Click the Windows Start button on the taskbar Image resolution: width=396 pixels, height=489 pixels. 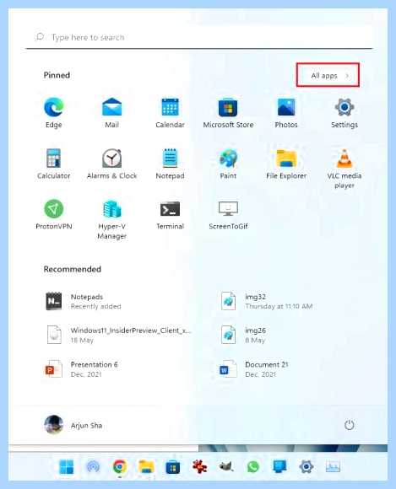tap(66, 467)
